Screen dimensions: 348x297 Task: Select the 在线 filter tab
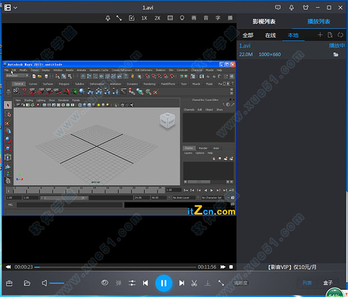point(270,35)
